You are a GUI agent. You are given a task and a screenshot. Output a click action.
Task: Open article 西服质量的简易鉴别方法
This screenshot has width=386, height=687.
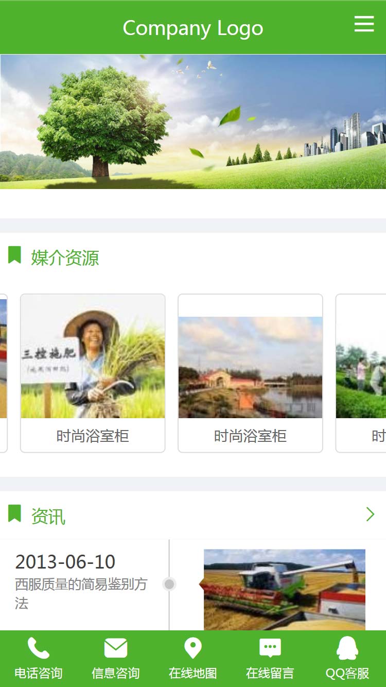81,593
